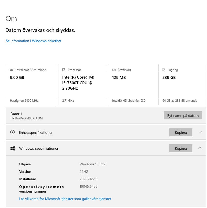Click the Processor chip icon
Screen dimensions: 207x208
pos(64,70)
